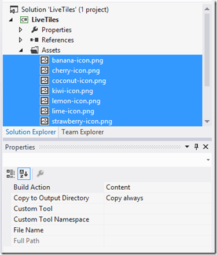
Task: Click the wrench icon next to Properties node
Action: click(34, 29)
